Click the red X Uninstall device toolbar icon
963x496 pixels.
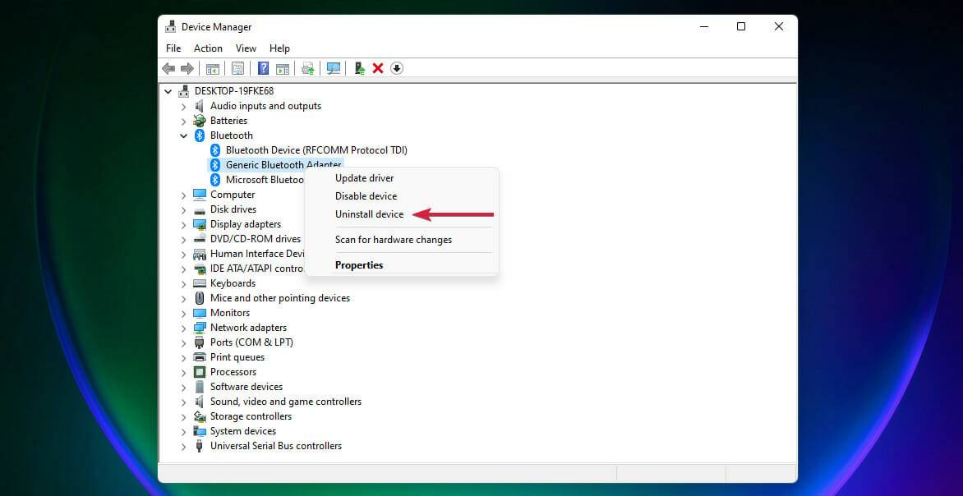click(x=377, y=68)
